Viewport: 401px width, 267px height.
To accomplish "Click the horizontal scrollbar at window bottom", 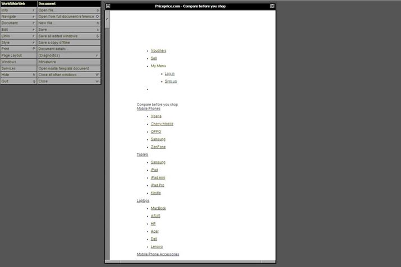I will pos(190,261).
